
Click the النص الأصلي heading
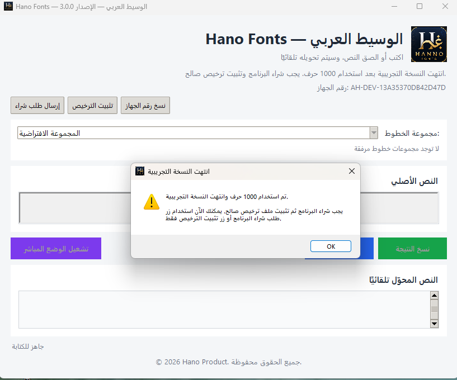414,181
